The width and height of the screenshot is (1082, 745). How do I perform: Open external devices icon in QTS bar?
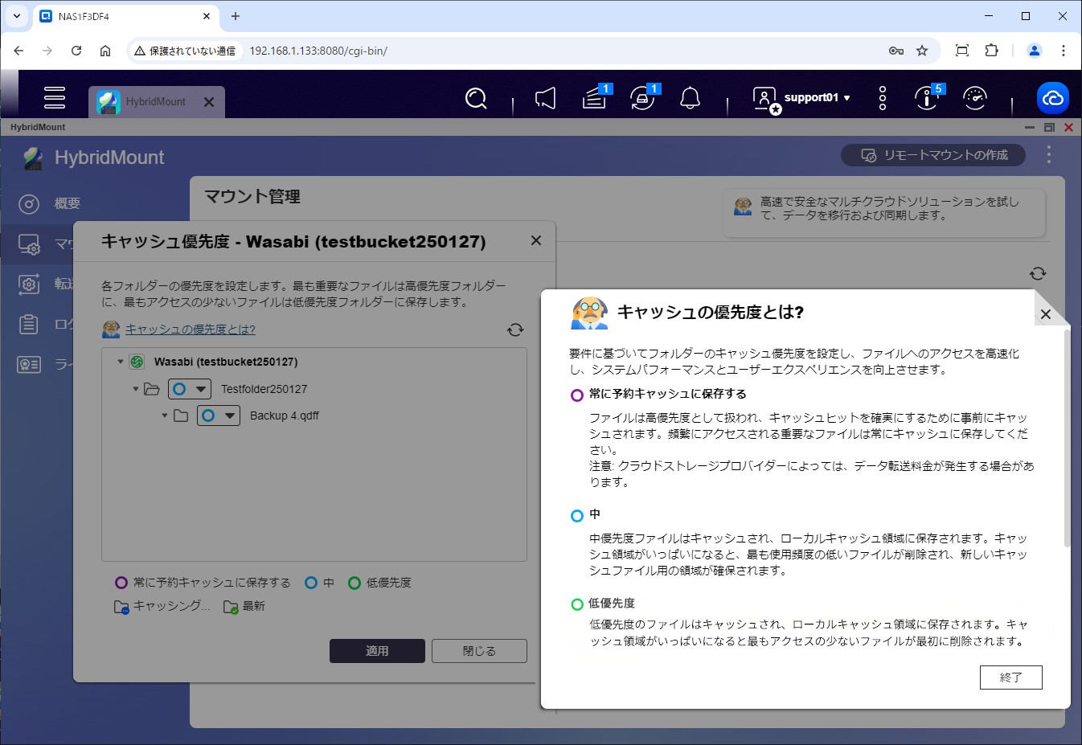(643, 97)
